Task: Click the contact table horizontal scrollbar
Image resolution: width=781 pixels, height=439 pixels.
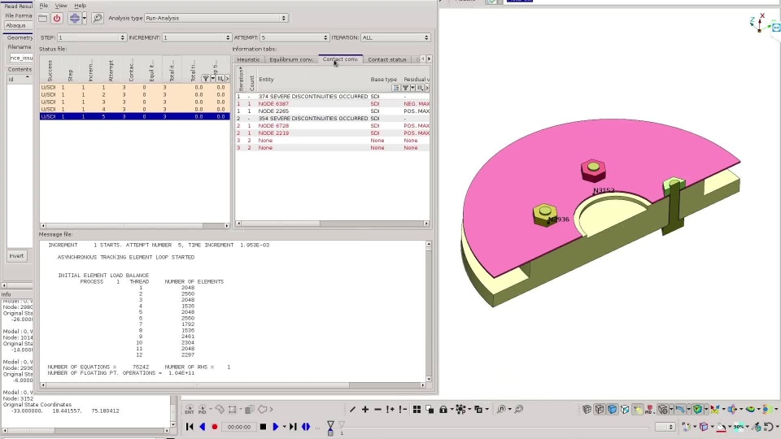Action: click(332, 224)
